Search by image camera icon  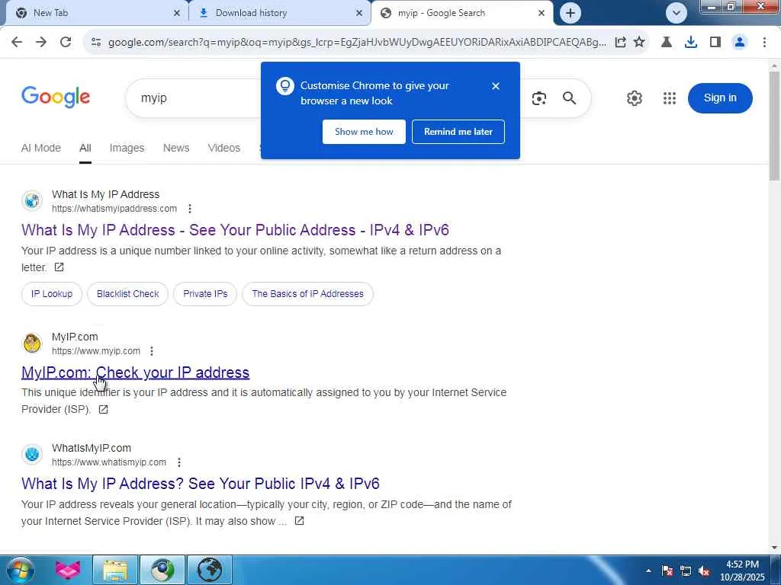click(539, 98)
